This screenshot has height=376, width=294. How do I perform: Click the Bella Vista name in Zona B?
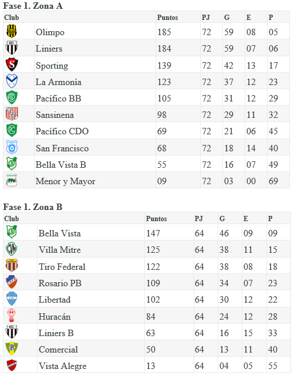click(x=59, y=233)
